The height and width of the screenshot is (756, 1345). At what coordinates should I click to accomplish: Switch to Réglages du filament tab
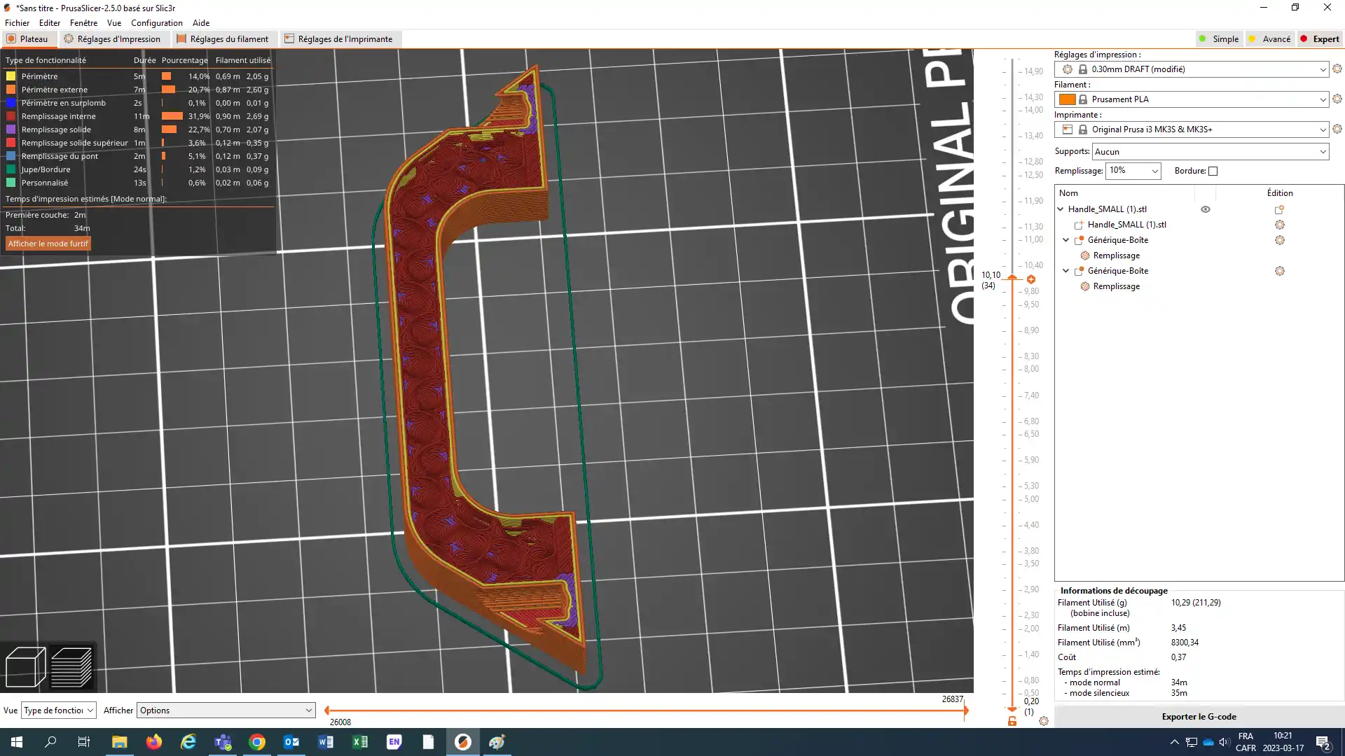(223, 39)
